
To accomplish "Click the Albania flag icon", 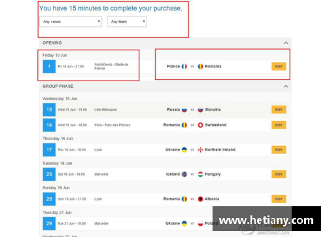I will pyautogui.click(x=200, y=199).
